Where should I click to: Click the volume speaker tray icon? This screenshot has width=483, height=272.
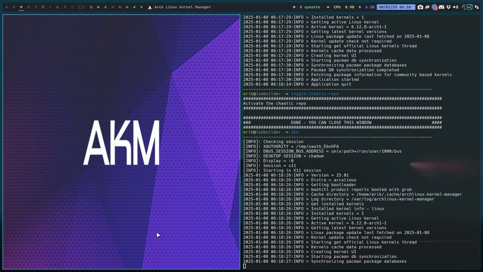pyautogui.click(x=455, y=7)
